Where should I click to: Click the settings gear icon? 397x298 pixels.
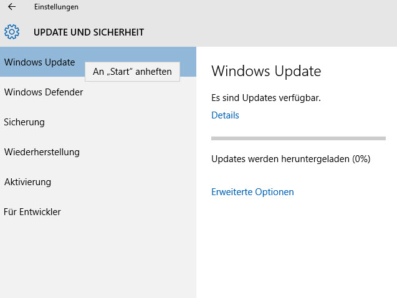[x=12, y=32]
